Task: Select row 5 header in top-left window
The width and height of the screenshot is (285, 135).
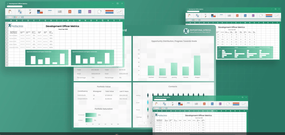Action: (x=7, y=35)
